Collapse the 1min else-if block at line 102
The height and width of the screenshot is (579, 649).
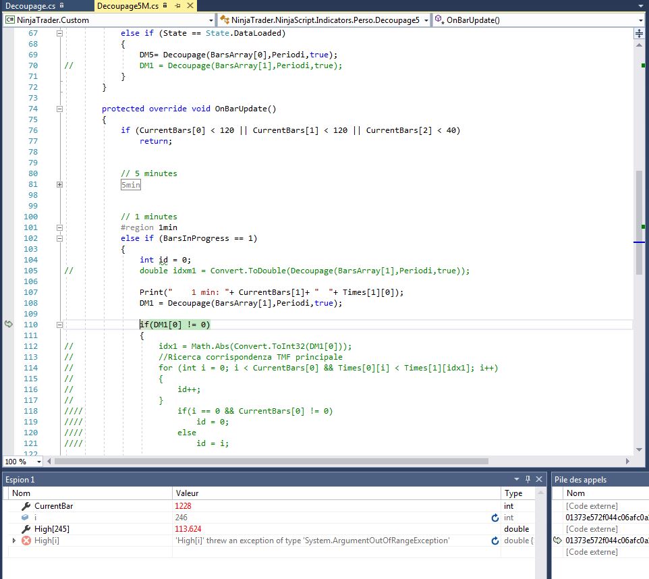click(59, 238)
